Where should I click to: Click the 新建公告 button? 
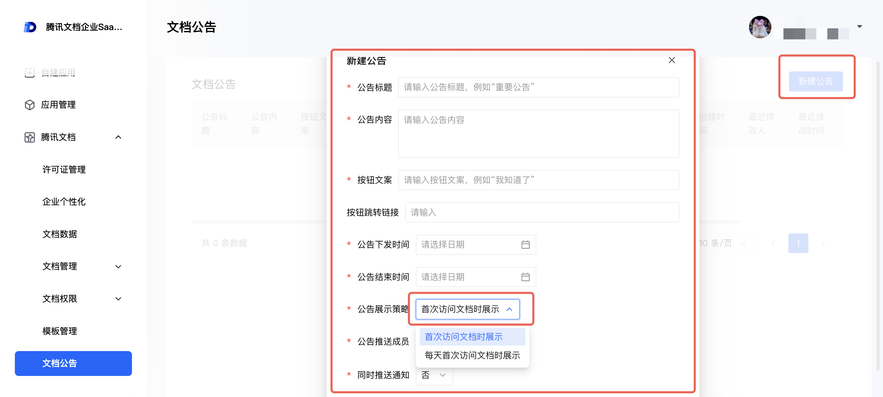[x=815, y=81]
